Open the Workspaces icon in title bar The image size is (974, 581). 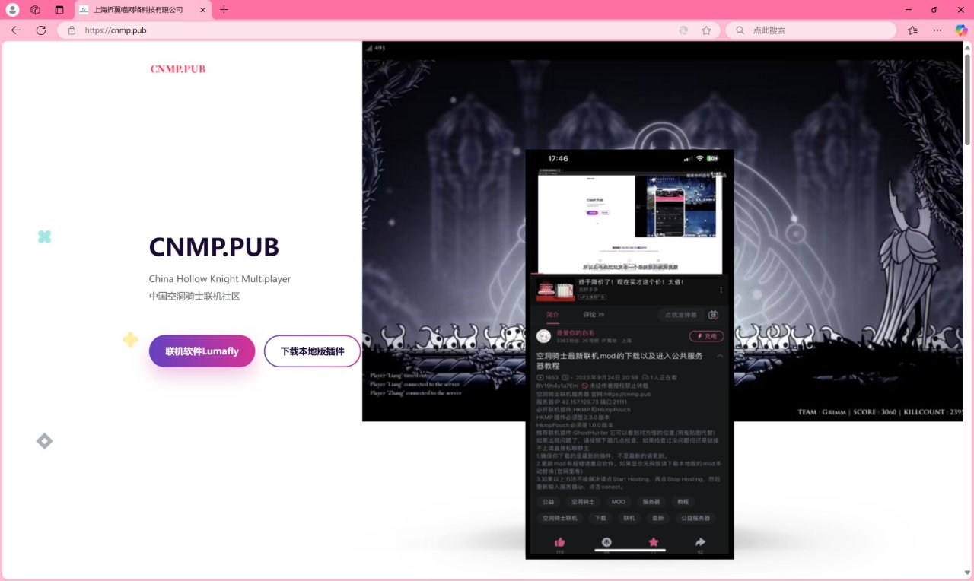(x=36, y=10)
